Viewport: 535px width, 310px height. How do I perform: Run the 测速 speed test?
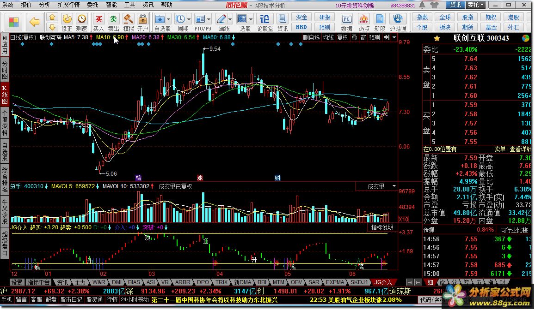coord(81,23)
